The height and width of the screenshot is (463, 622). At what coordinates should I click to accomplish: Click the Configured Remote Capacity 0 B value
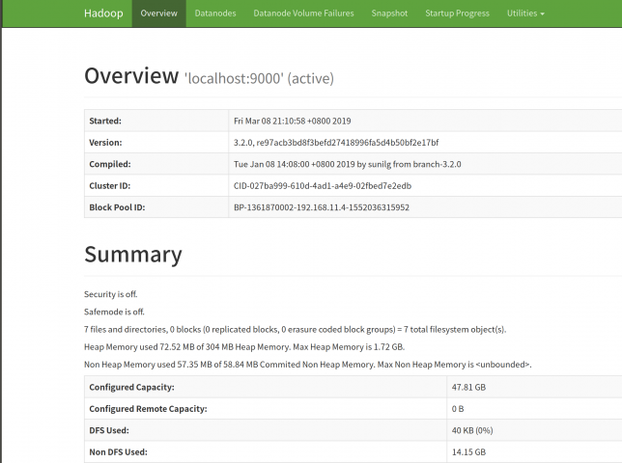point(458,408)
